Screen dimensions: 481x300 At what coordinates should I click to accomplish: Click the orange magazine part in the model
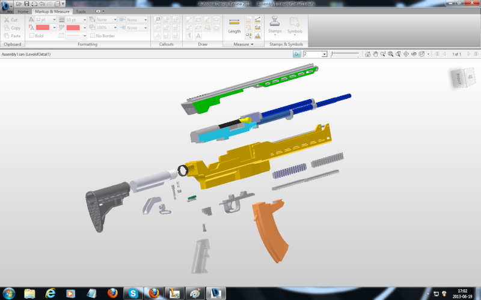[270, 230]
